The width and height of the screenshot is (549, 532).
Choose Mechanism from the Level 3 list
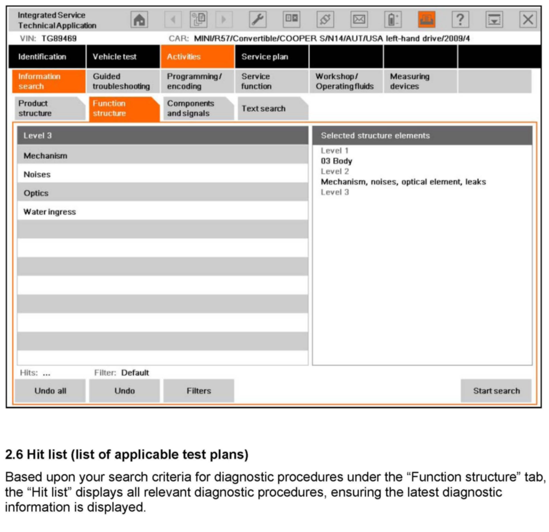tap(162, 156)
